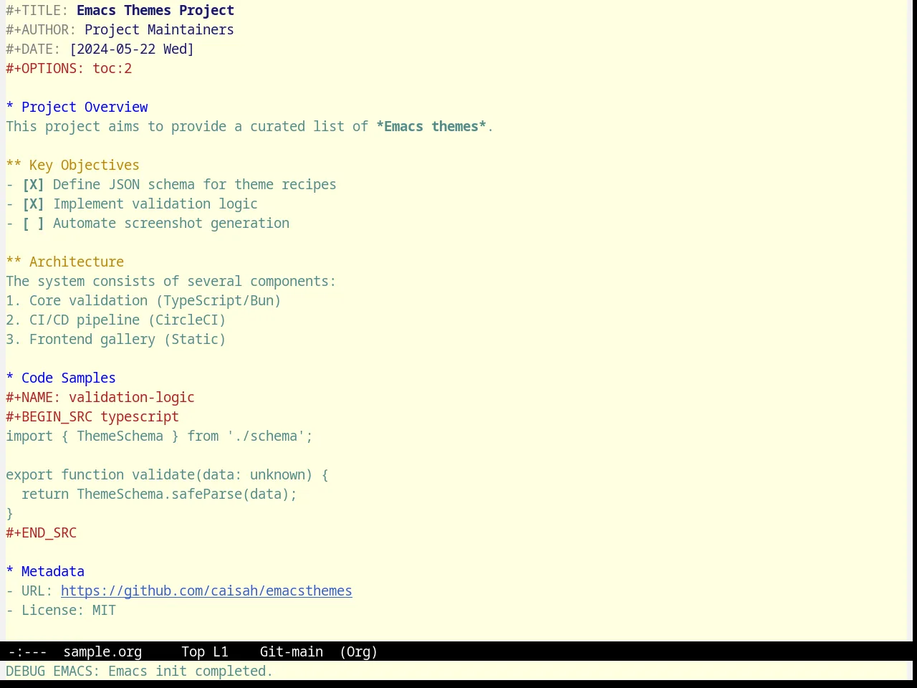Click the Core validation (TypeScript/Bun) item
Image resolution: width=917 pixels, height=688 pixels.
(143, 300)
